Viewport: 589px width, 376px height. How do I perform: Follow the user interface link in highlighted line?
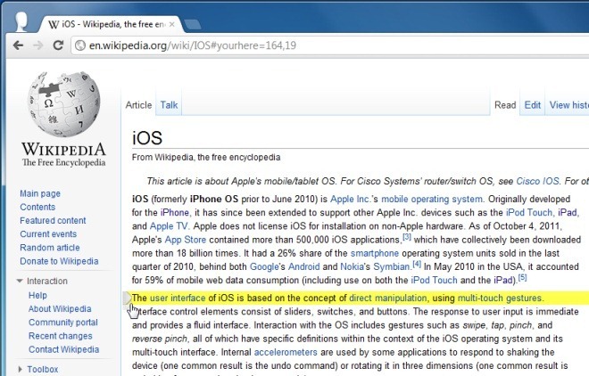click(178, 298)
